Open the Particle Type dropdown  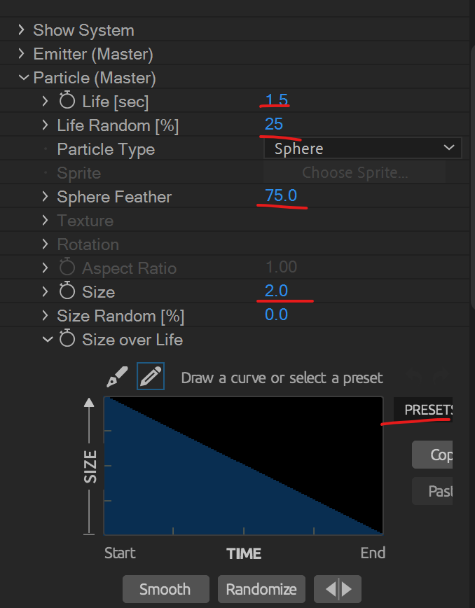point(363,148)
